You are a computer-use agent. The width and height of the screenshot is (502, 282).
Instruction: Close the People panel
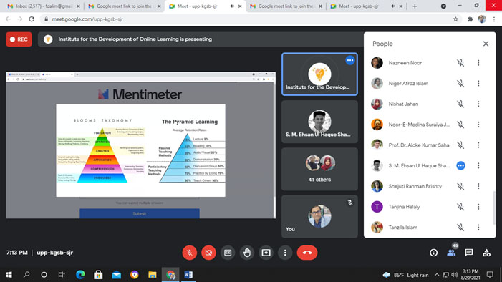[486, 44]
